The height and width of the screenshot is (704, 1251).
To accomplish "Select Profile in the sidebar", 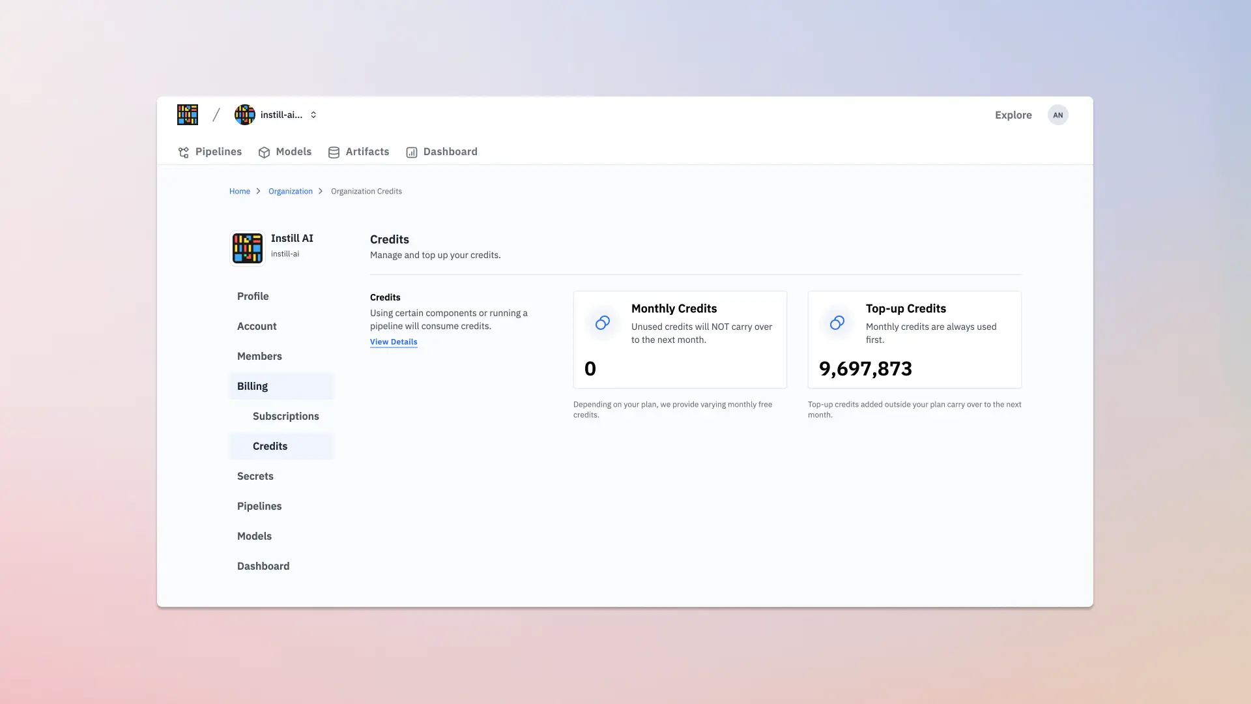I will (281, 296).
